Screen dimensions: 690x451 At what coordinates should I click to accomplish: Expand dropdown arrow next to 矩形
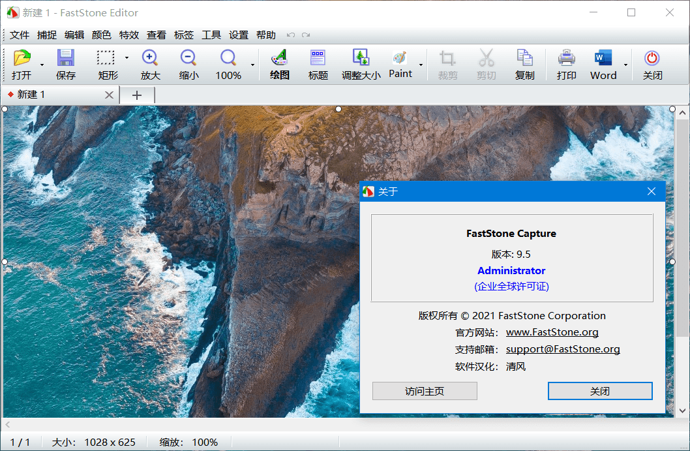click(x=127, y=57)
